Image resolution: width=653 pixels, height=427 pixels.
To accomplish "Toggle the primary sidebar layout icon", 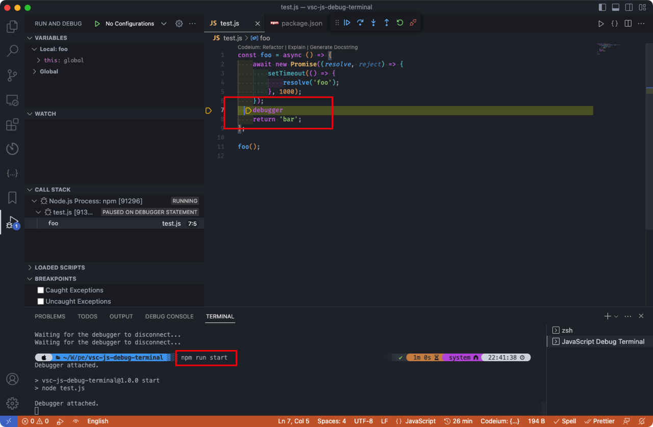I will [x=602, y=7].
